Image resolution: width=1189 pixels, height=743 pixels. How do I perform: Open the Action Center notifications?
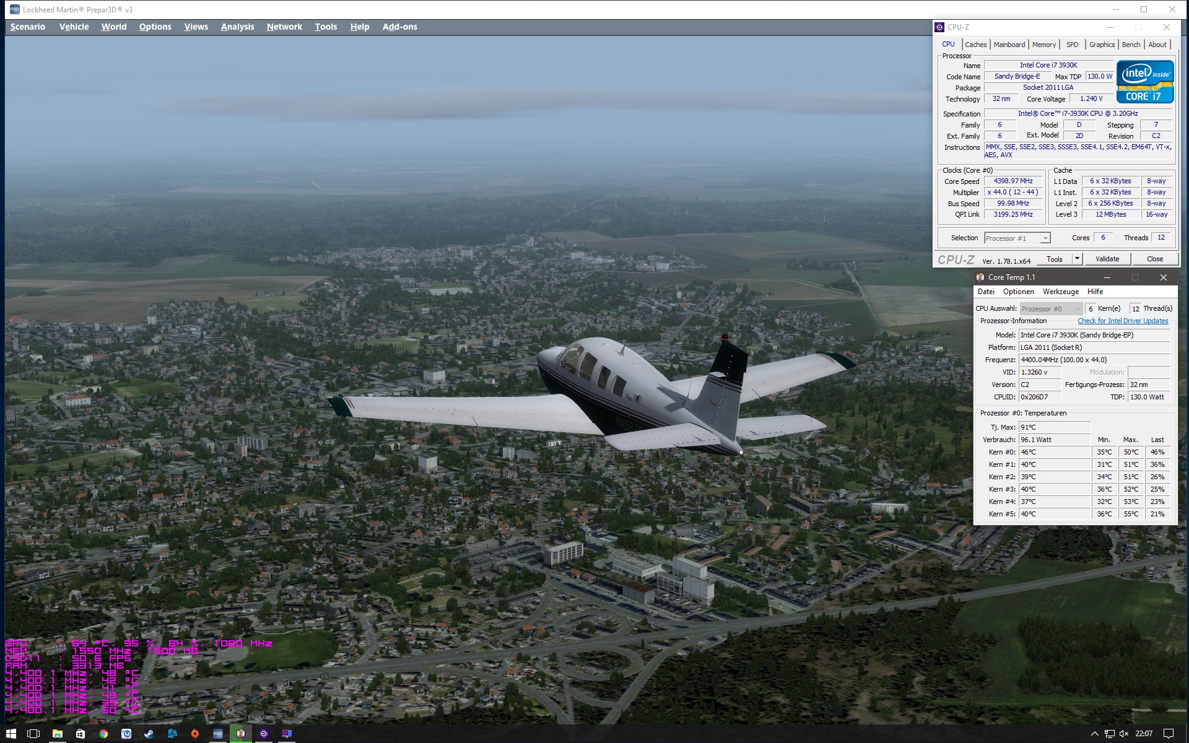[1169, 734]
